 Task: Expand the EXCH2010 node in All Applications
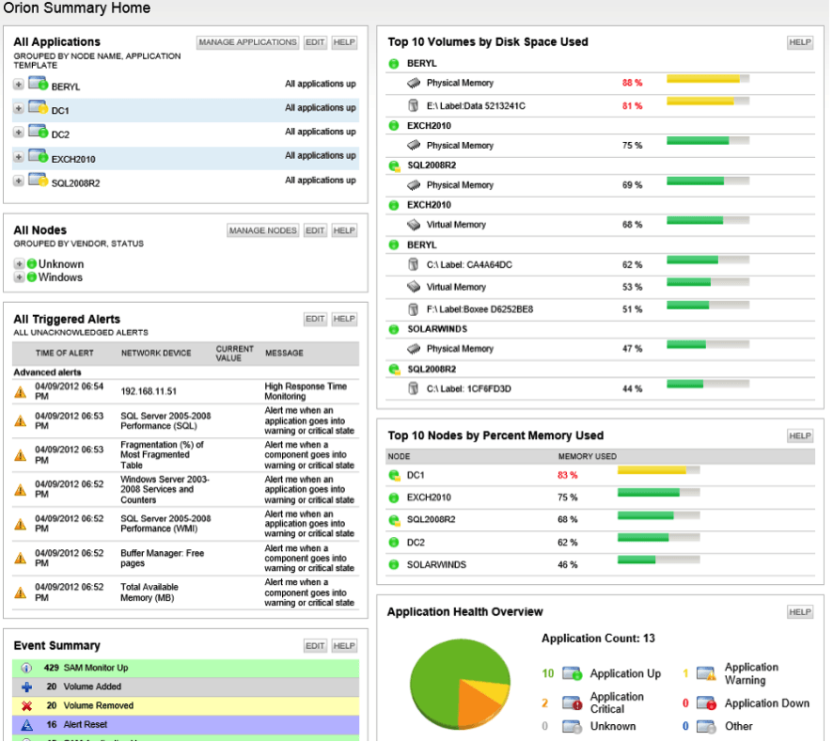[19, 157]
